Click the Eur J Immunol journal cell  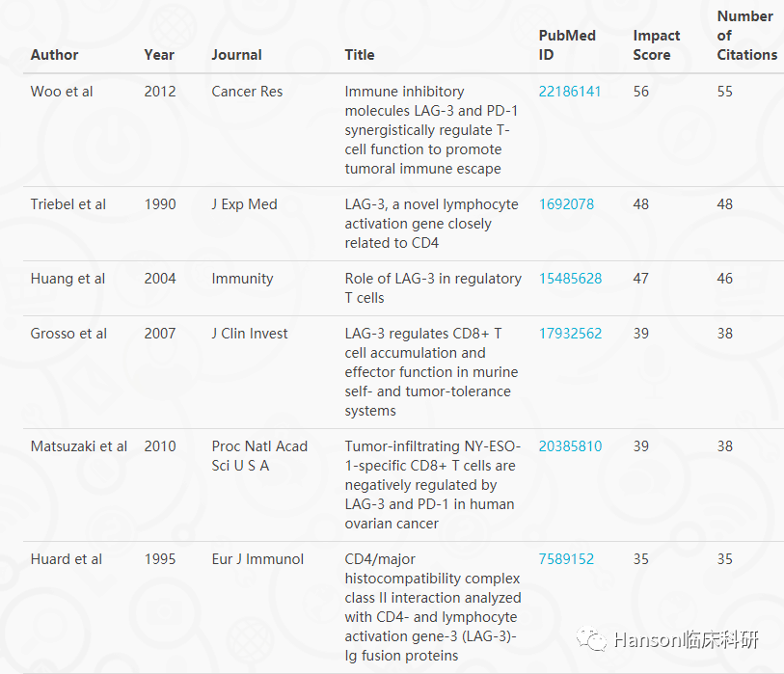pyautogui.click(x=257, y=559)
